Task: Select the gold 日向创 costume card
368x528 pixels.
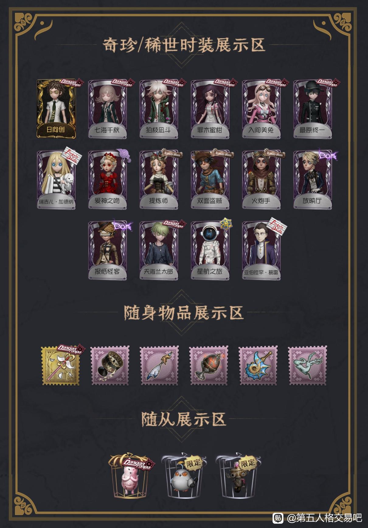Action: coord(56,109)
